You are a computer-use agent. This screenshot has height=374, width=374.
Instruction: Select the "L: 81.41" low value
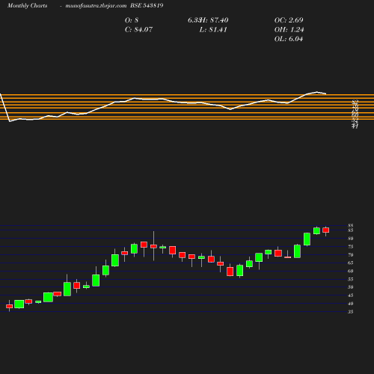213,29
